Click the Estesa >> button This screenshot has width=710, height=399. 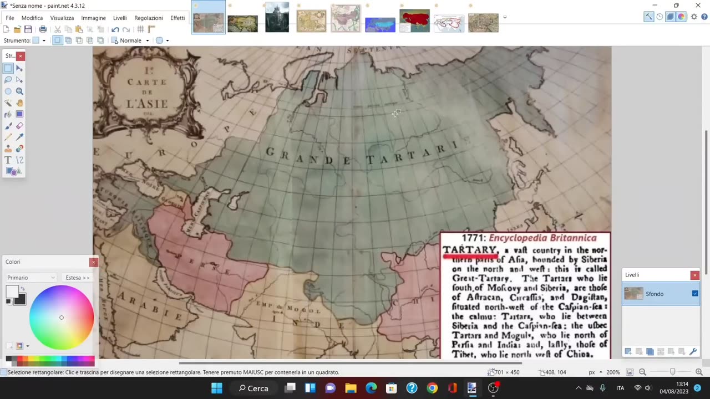click(77, 278)
